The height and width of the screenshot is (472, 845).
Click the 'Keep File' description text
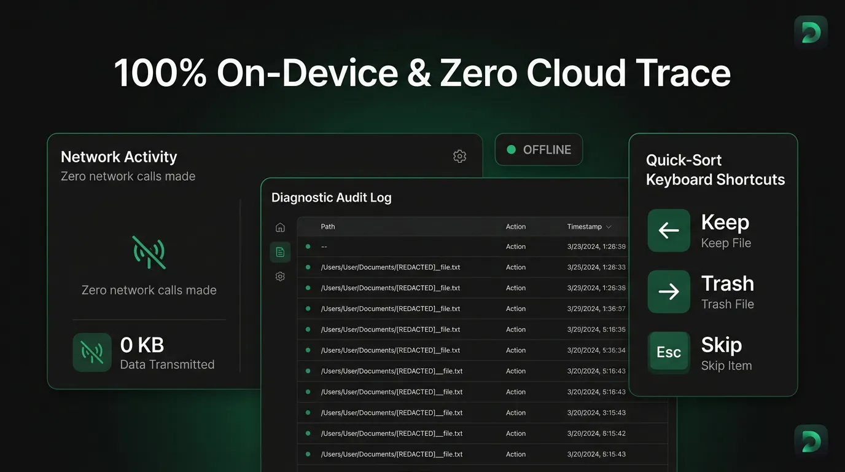tap(726, 243)
